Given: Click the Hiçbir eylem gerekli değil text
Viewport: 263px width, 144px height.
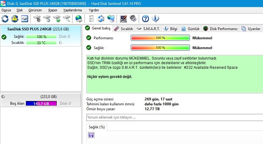Looking at the screenshot, I should coord(109,77).
